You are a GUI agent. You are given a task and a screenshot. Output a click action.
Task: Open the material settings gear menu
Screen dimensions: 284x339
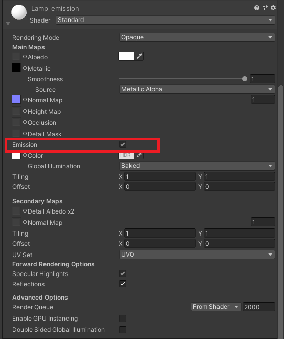tap(273, 8)
